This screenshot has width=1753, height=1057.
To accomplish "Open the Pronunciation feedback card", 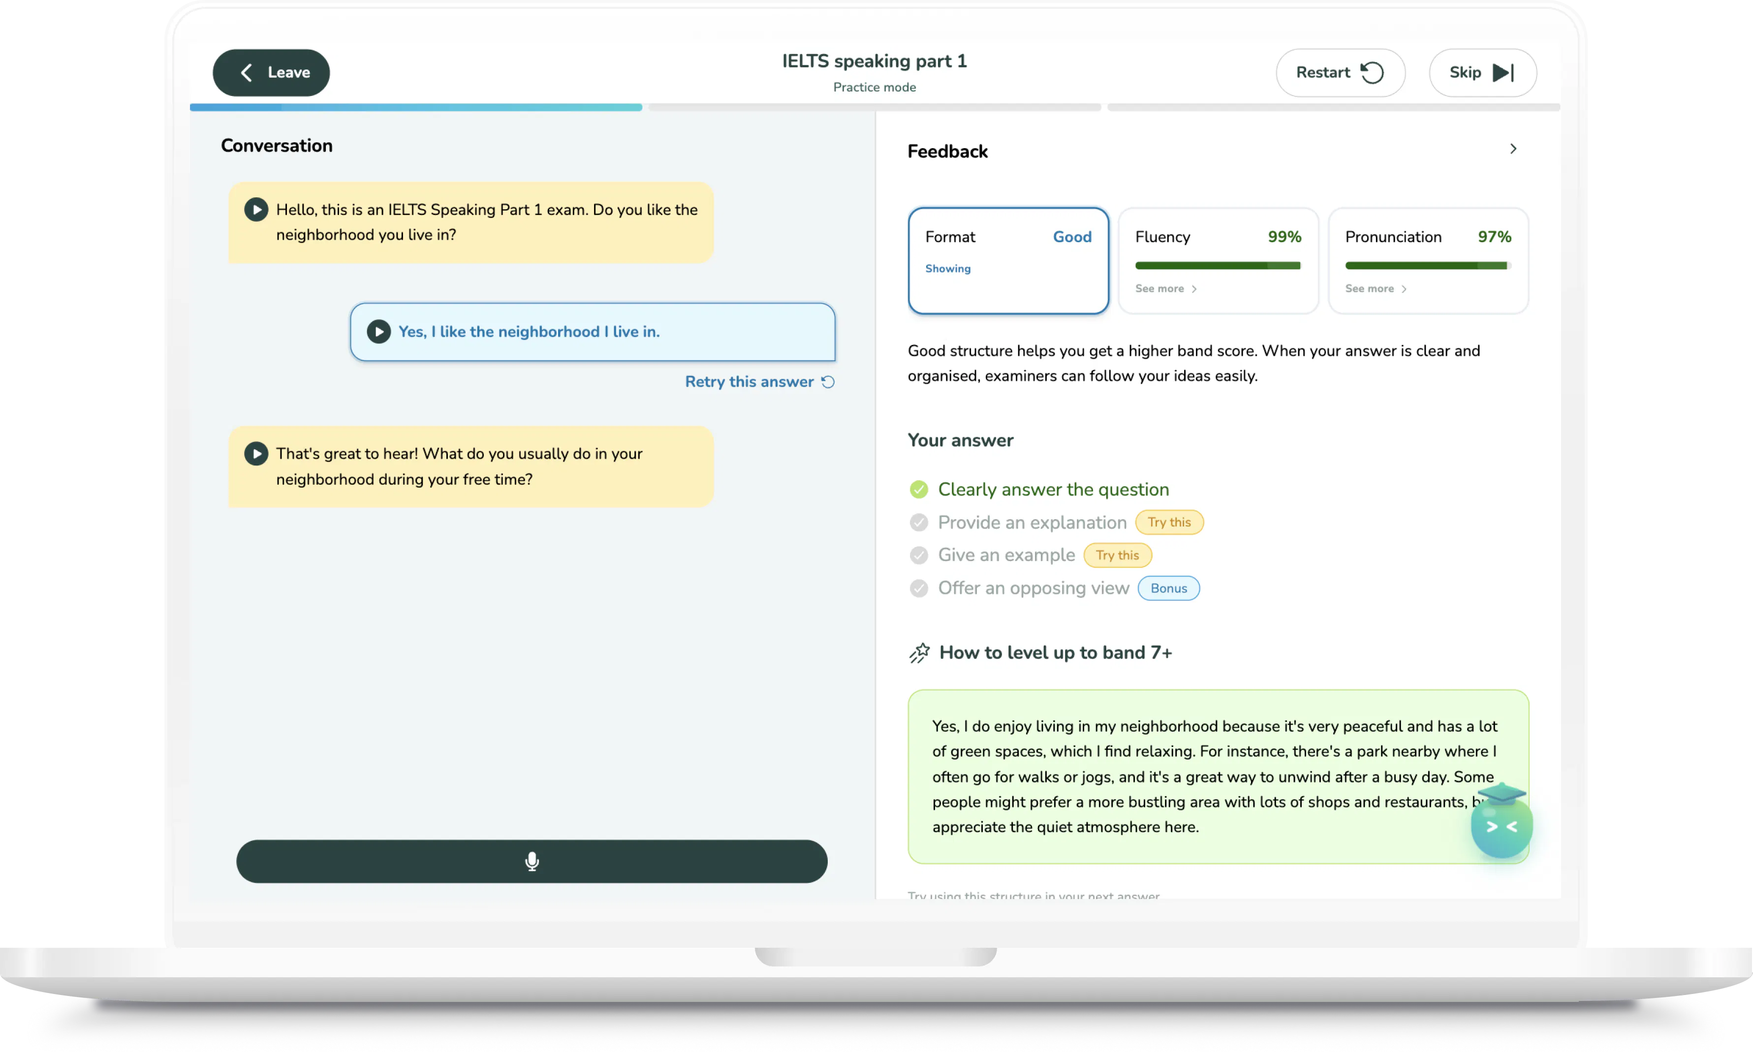I will click(1428, 261).
